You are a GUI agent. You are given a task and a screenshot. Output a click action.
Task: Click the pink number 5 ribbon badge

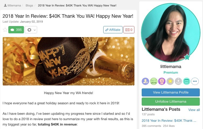pyautogui.click(x=162, y=81)
